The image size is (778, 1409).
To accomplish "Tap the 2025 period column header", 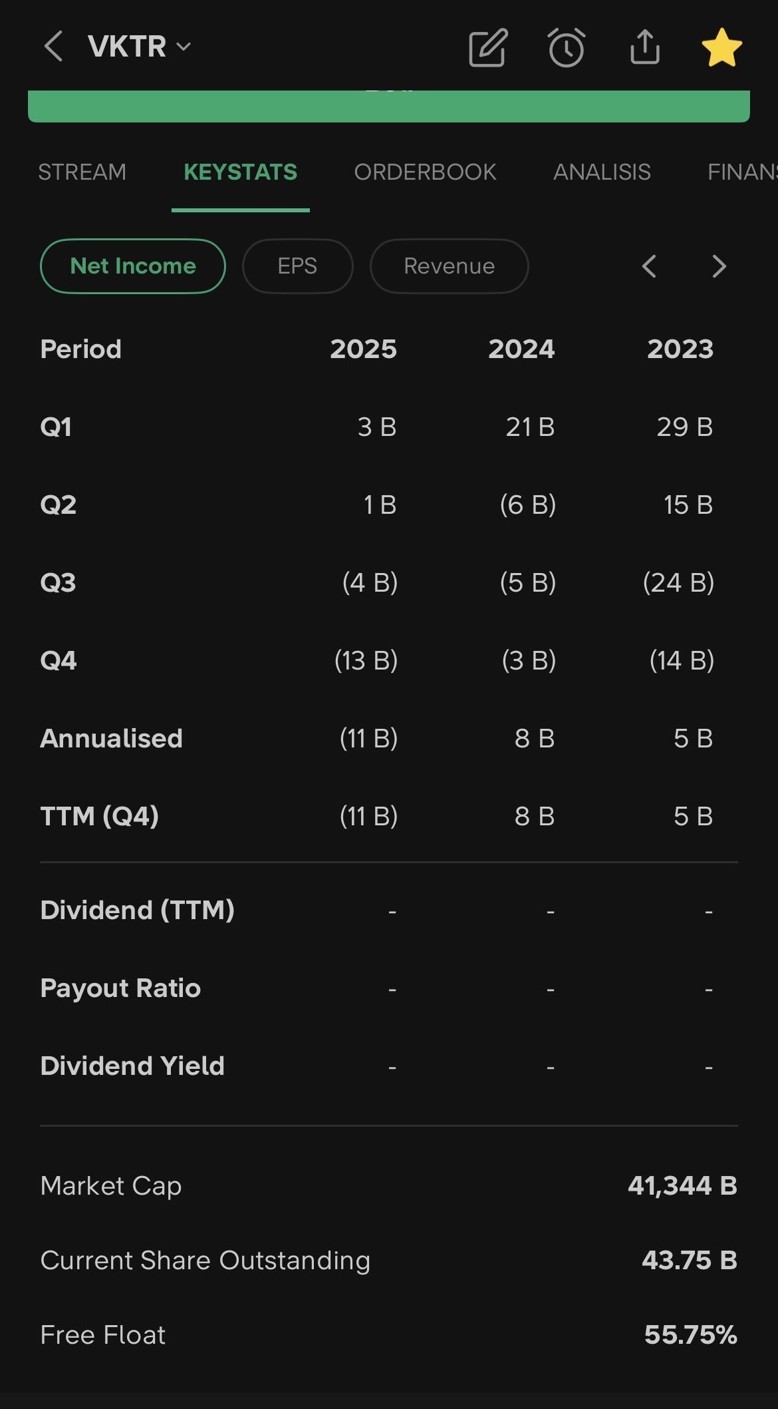I will tap(363, 349).
